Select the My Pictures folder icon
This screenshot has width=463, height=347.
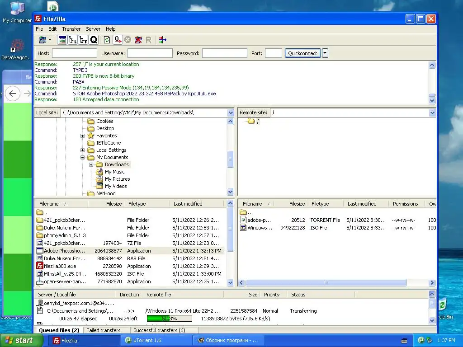coord(99,179)
